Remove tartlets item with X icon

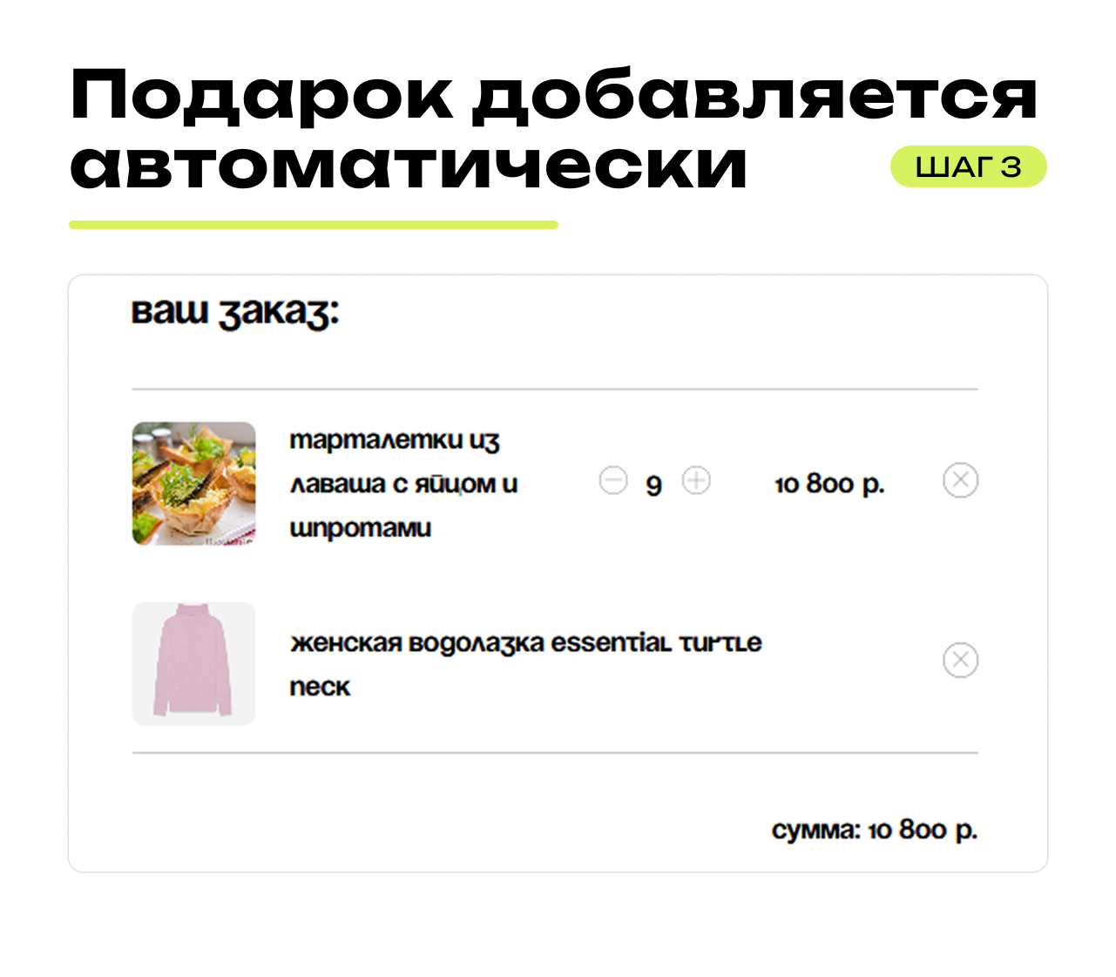(x=961, y=480)
